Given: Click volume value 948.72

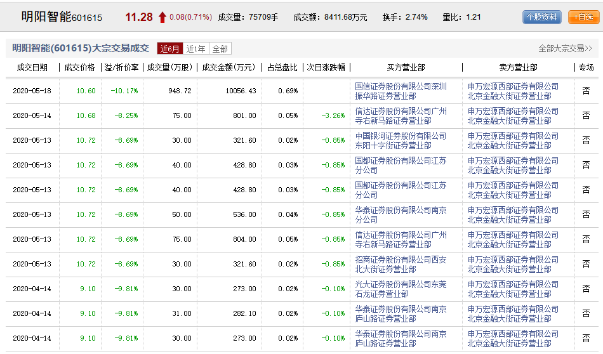Looking at the screenshot, I should (180, 91).
